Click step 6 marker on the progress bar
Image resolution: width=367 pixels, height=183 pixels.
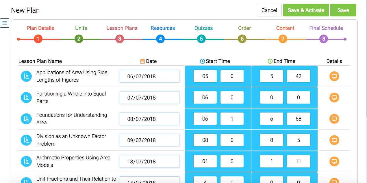point(242,39)
